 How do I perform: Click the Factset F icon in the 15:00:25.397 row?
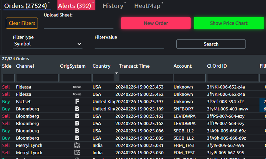[77, 101]
